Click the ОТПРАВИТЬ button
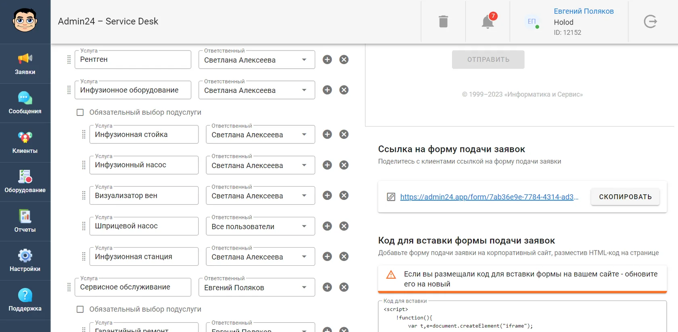 click(x=488, y=59)
